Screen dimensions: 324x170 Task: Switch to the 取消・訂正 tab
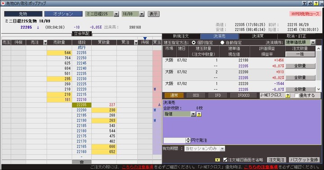[x=296, y=36]
